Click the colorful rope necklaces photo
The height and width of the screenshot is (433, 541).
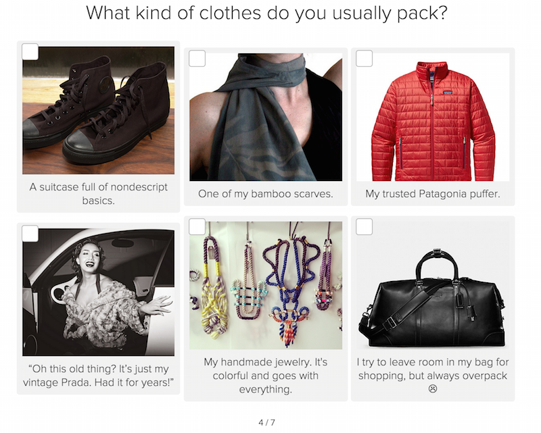pyautogui.click(x=266, y=286)
